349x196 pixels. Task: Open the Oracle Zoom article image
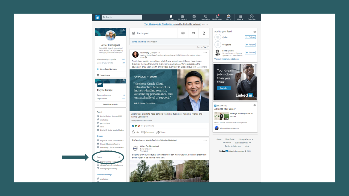pos(169,90)
